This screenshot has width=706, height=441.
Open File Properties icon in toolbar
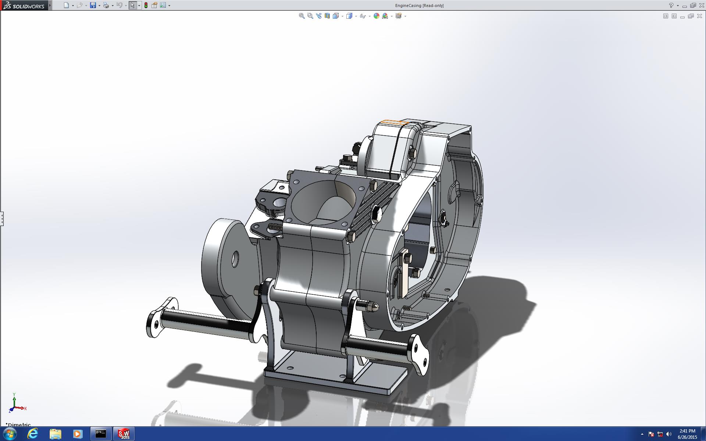[154, 6]
